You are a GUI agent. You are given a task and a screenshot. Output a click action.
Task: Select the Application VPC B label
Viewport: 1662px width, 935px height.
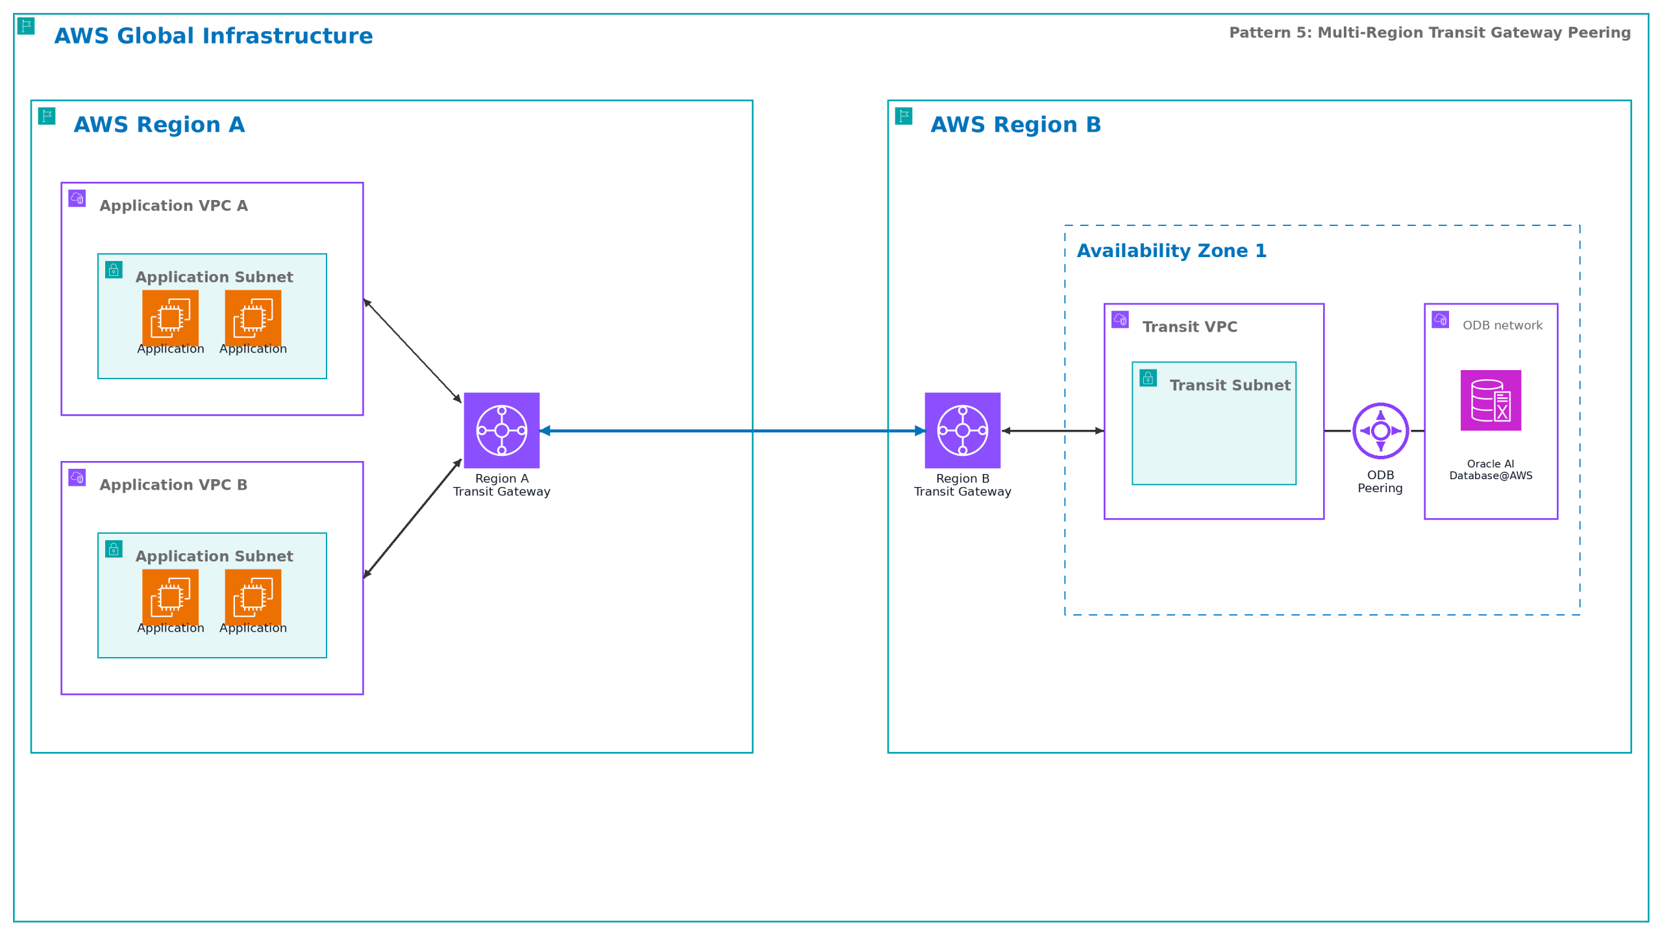173,485
